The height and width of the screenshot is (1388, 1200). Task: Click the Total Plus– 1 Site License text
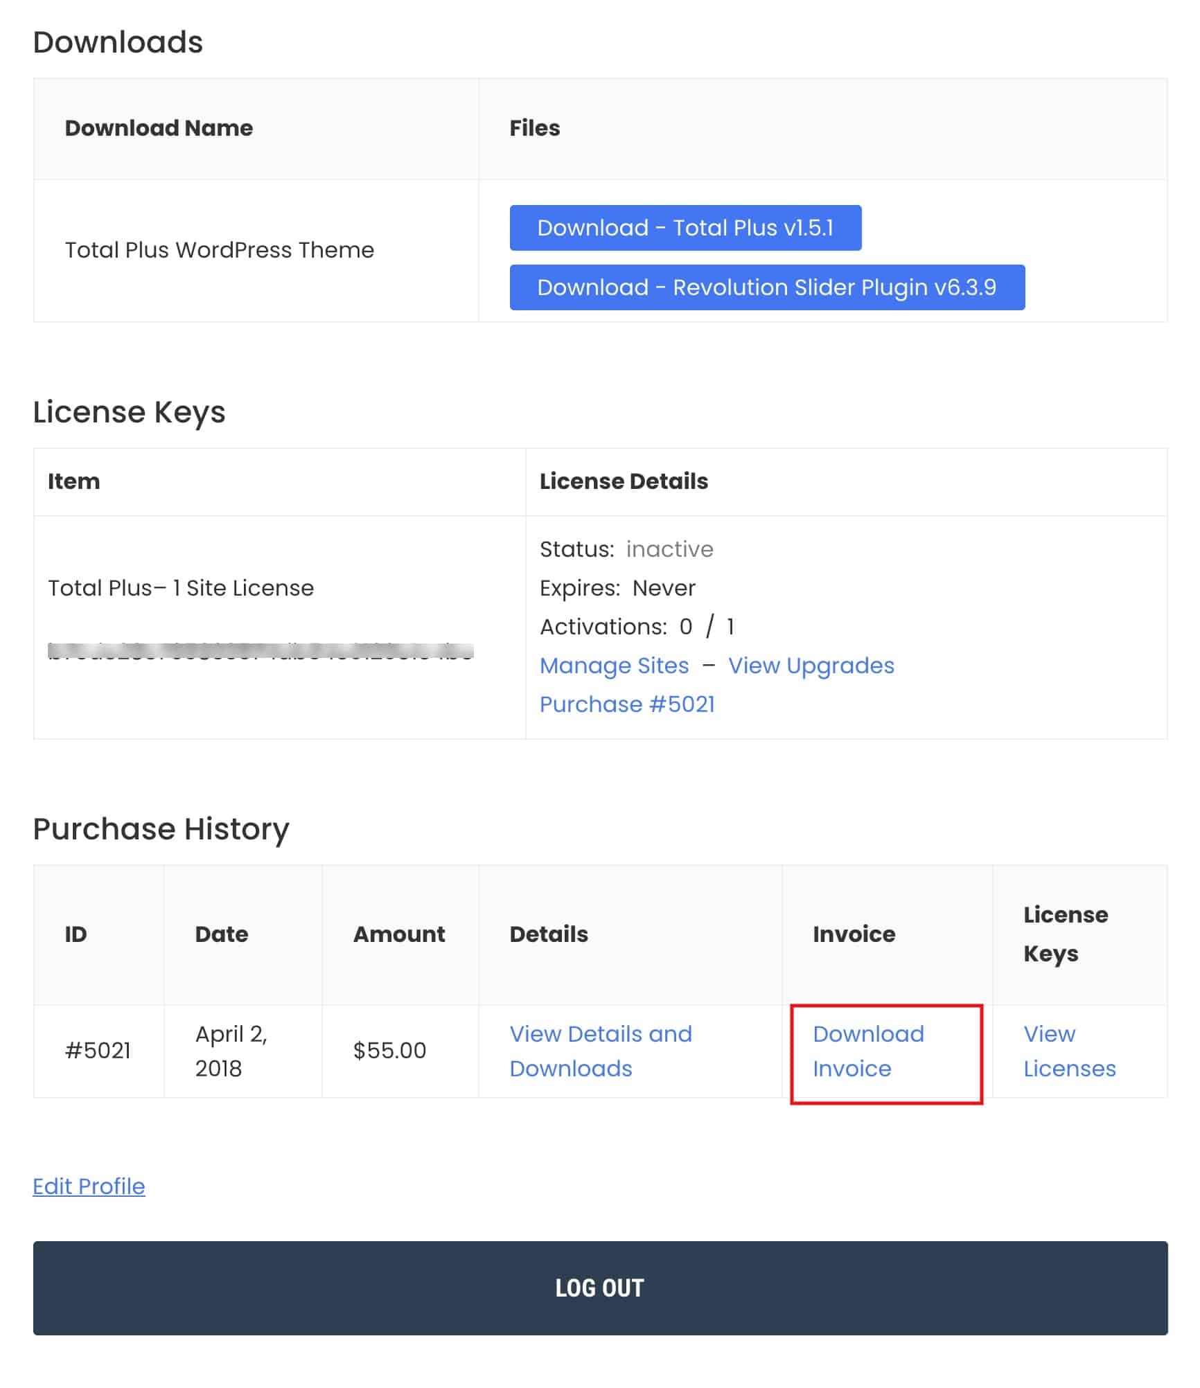coord(181,588)
